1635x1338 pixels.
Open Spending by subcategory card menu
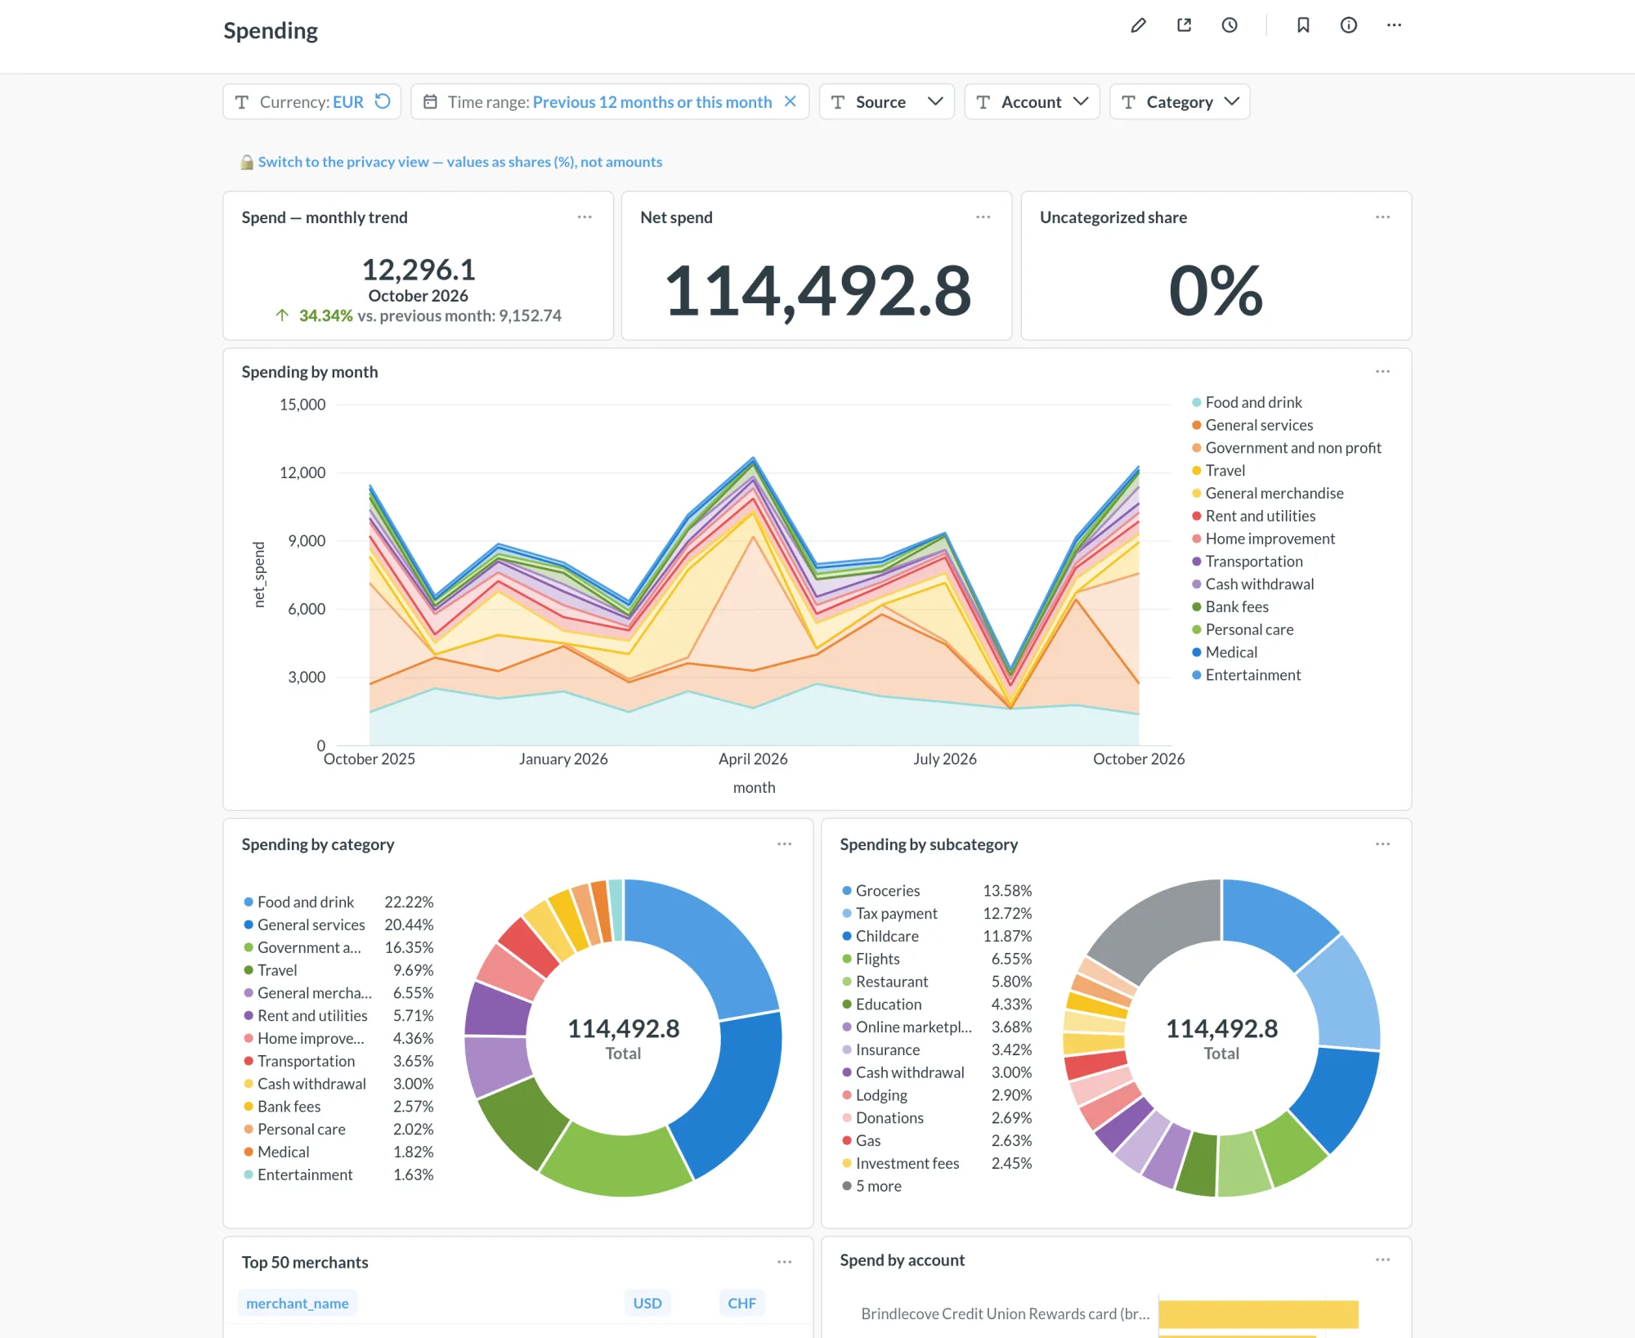click(1382, 844)
